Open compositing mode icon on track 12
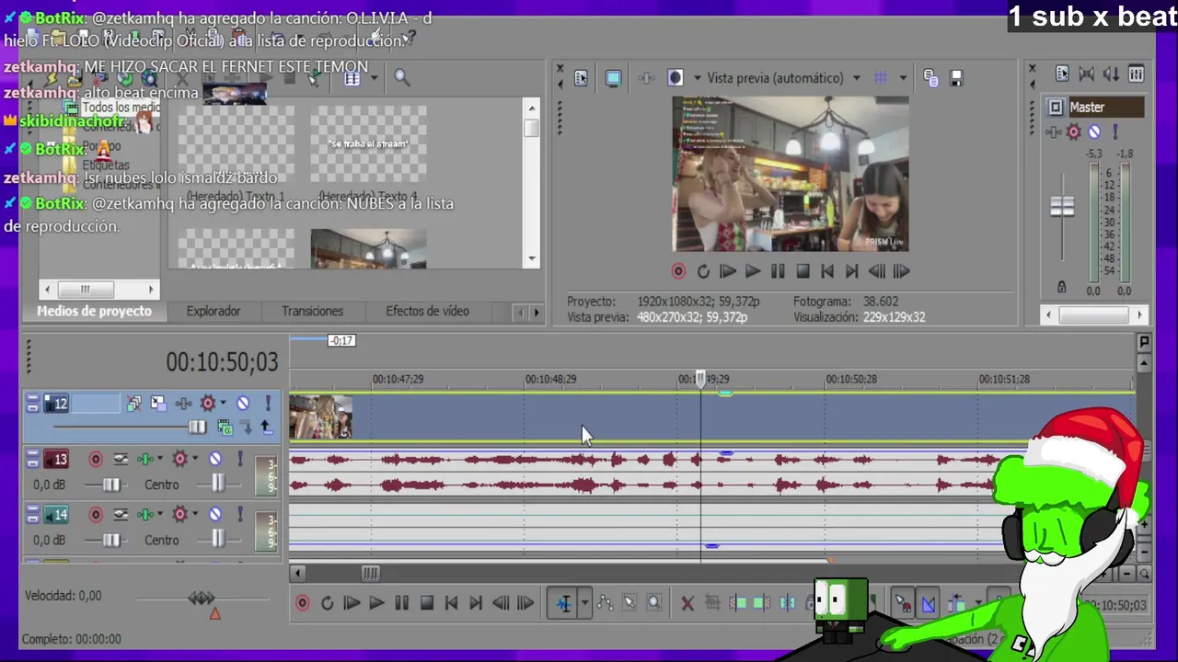The height and width of the screenshot is (662, 1178). point(225,427)
